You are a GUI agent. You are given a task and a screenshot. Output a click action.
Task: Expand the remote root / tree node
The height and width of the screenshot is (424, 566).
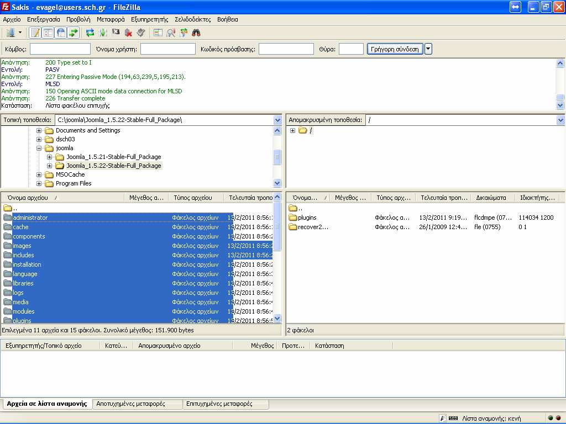point(292,130)
